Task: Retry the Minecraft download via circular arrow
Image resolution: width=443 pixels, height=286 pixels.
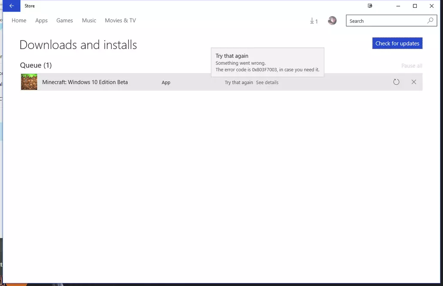Action: pyautogui.click(x=396, y=82)
